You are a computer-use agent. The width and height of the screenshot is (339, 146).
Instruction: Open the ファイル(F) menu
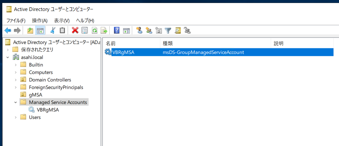pyautogui.click(x=16, y=21)
